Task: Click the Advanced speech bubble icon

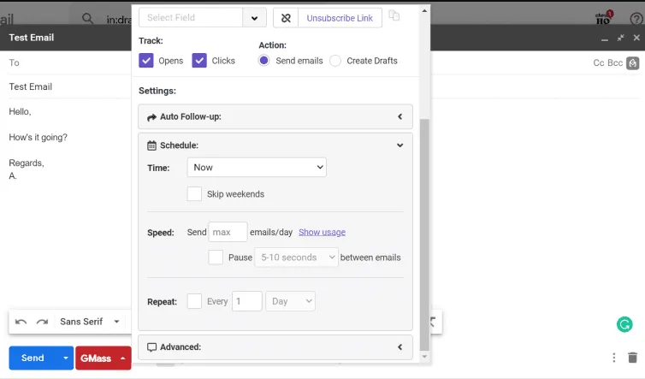Action: (x=151, y=347)
